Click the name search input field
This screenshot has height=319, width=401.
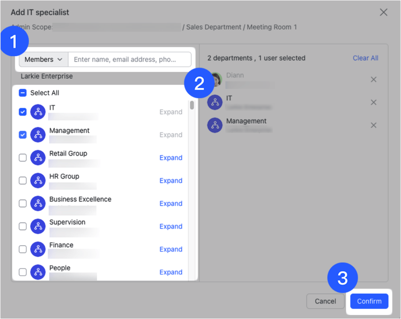129,59
